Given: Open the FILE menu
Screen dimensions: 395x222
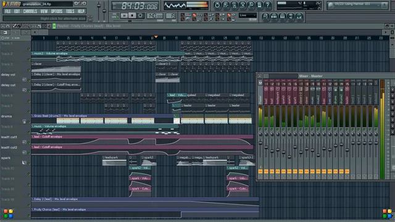Looking at the screenshot, I should [8, 11].
